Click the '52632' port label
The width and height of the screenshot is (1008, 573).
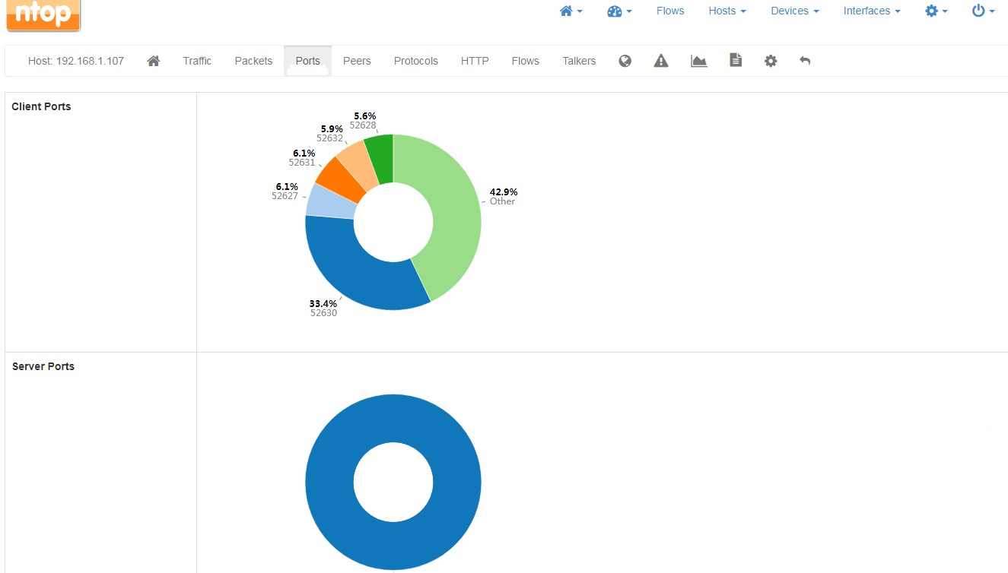tap(330, 138)
